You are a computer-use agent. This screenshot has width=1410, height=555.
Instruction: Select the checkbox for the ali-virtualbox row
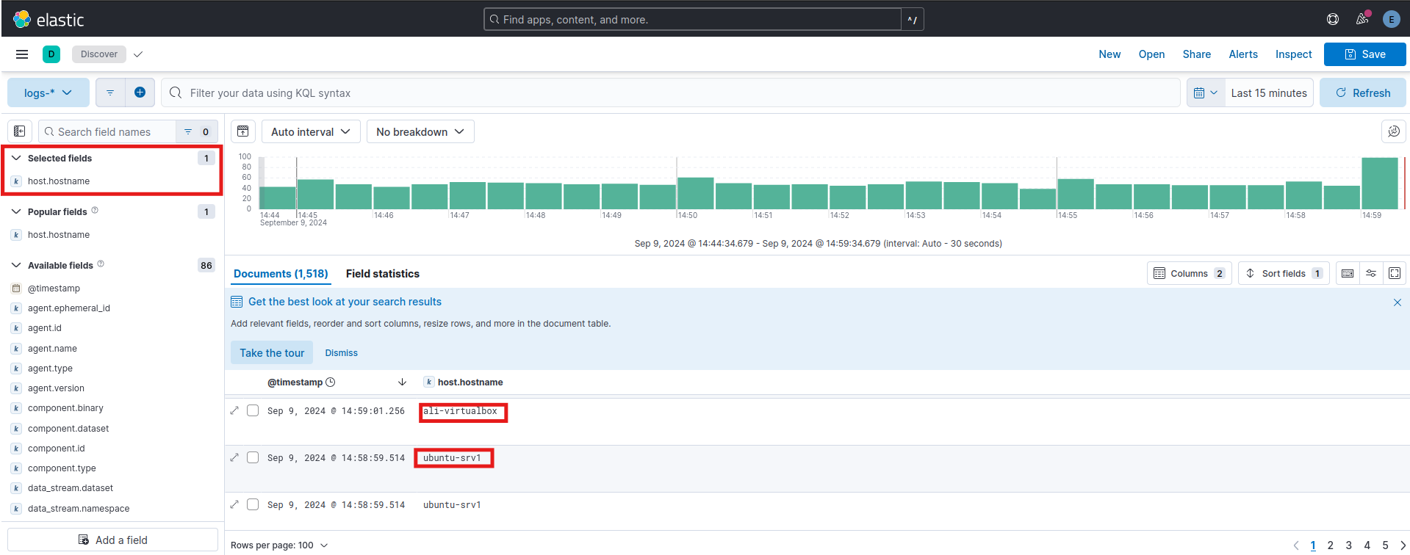click(253, 410)
